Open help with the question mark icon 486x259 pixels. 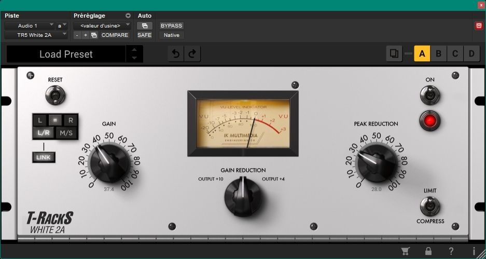(451, 251)
